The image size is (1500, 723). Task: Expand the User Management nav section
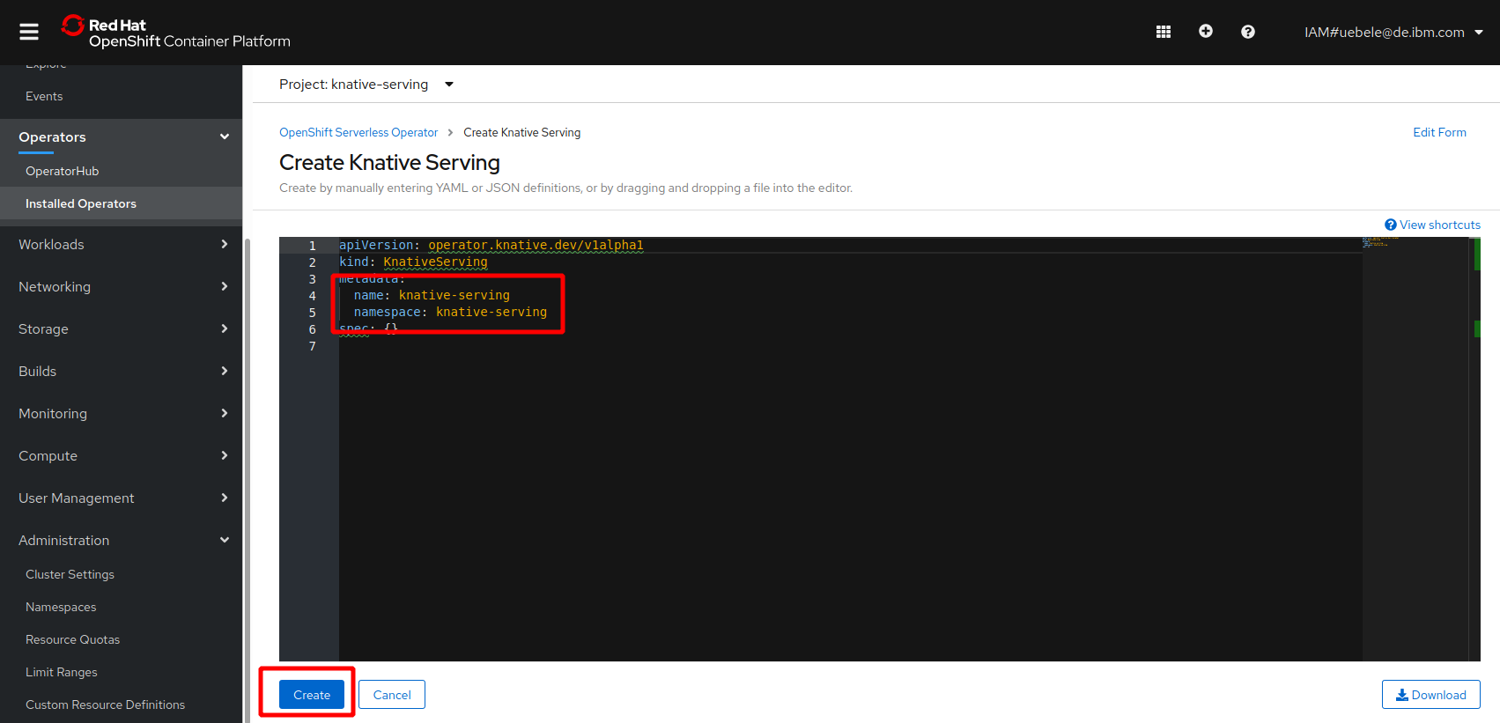(x=122, y=498)
